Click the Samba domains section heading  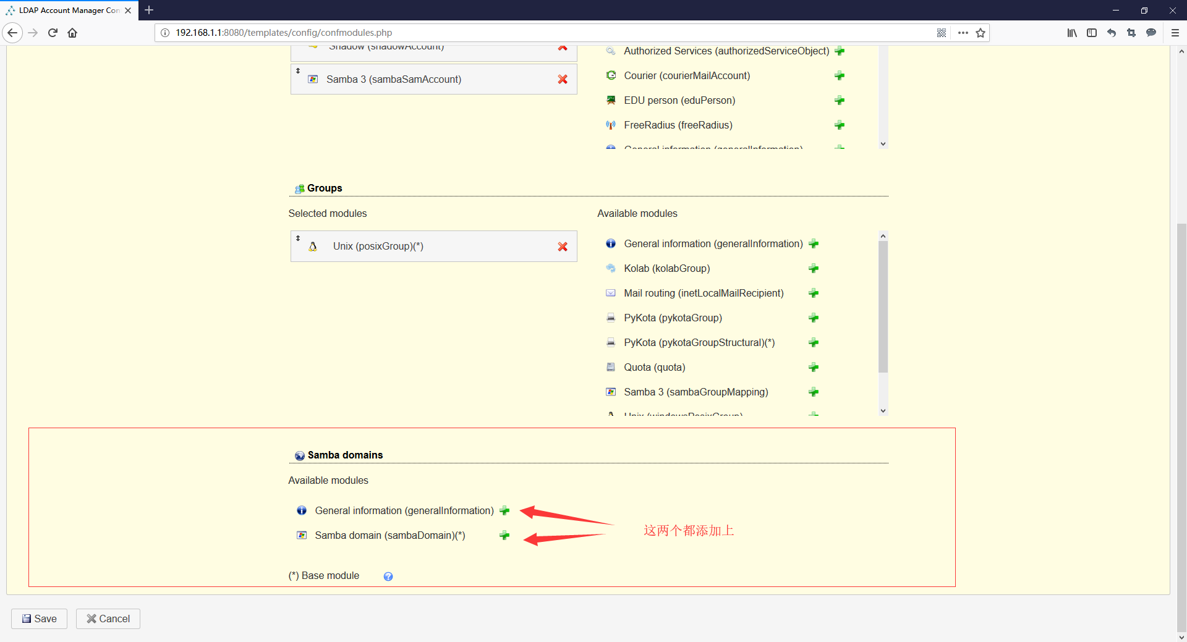[x=345, y=455]
